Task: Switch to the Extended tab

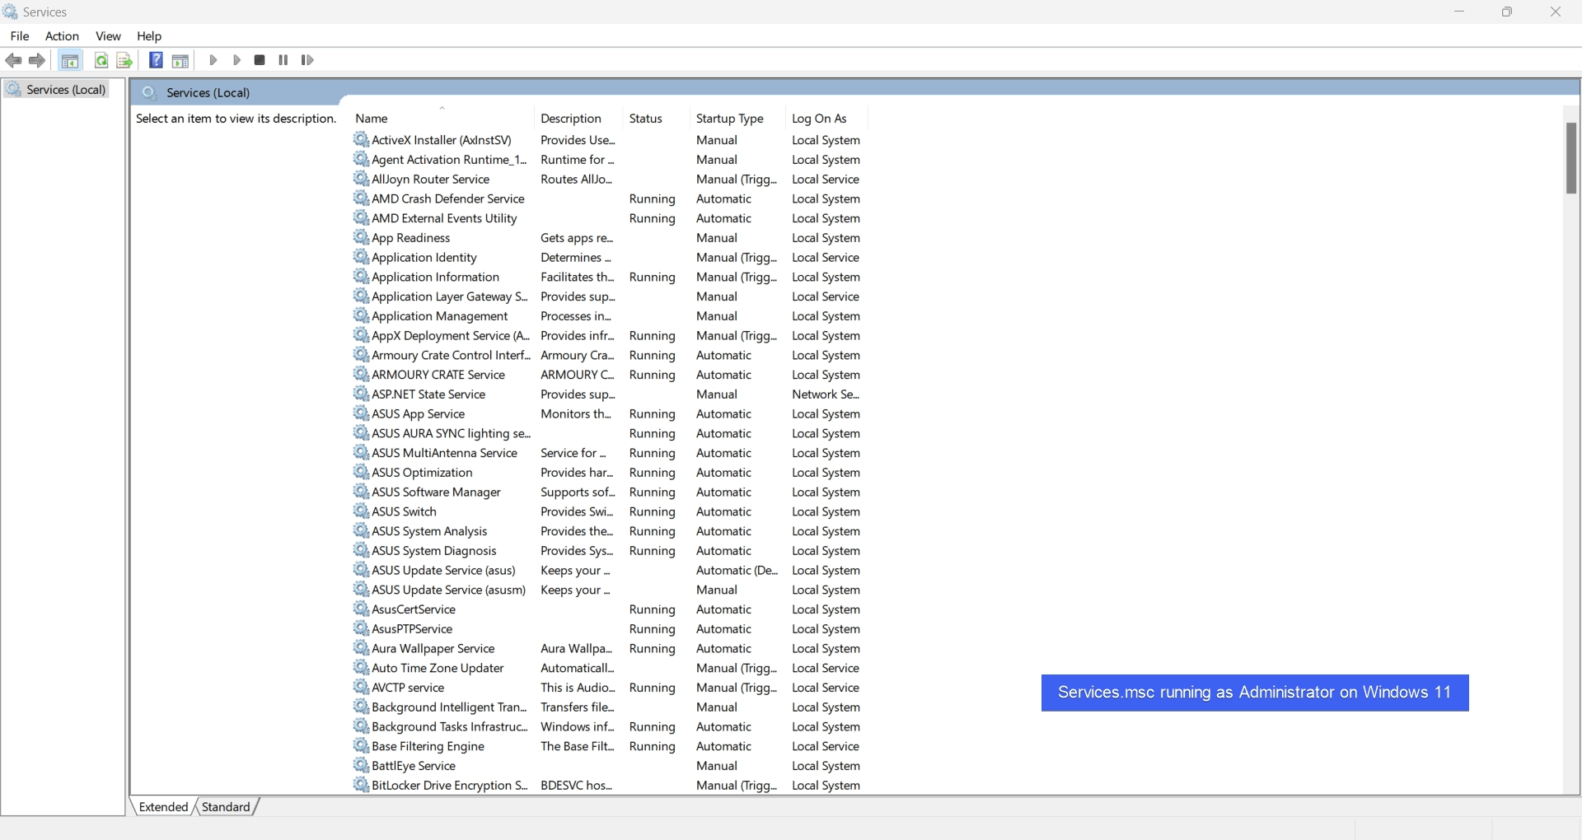Action: point(163,807)
